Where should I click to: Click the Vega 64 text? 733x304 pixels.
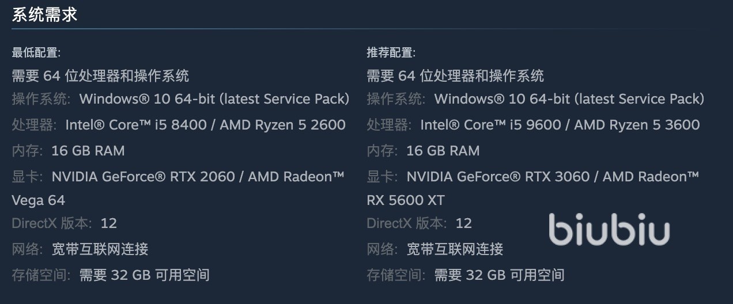[x=38, y=200]
